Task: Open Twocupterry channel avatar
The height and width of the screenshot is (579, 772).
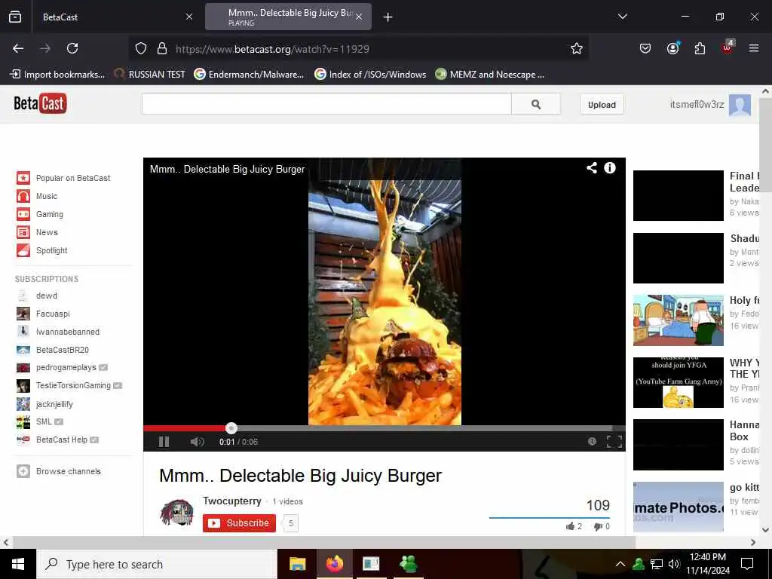Action: (177, 513)
